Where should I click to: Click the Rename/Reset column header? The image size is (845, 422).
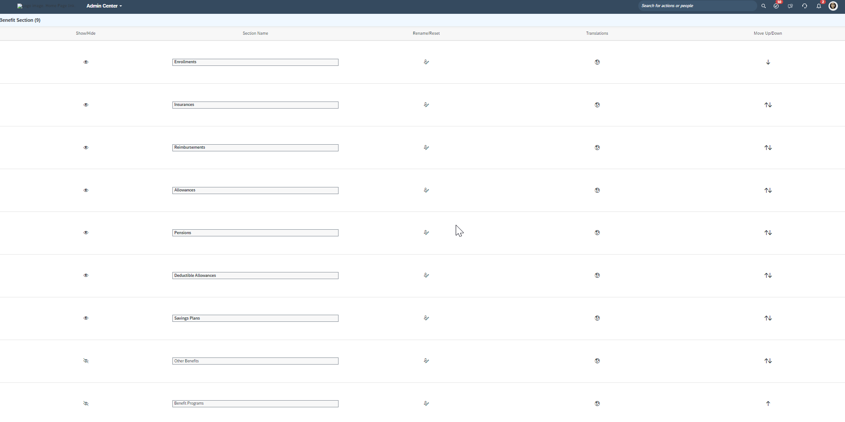(426, 33)
